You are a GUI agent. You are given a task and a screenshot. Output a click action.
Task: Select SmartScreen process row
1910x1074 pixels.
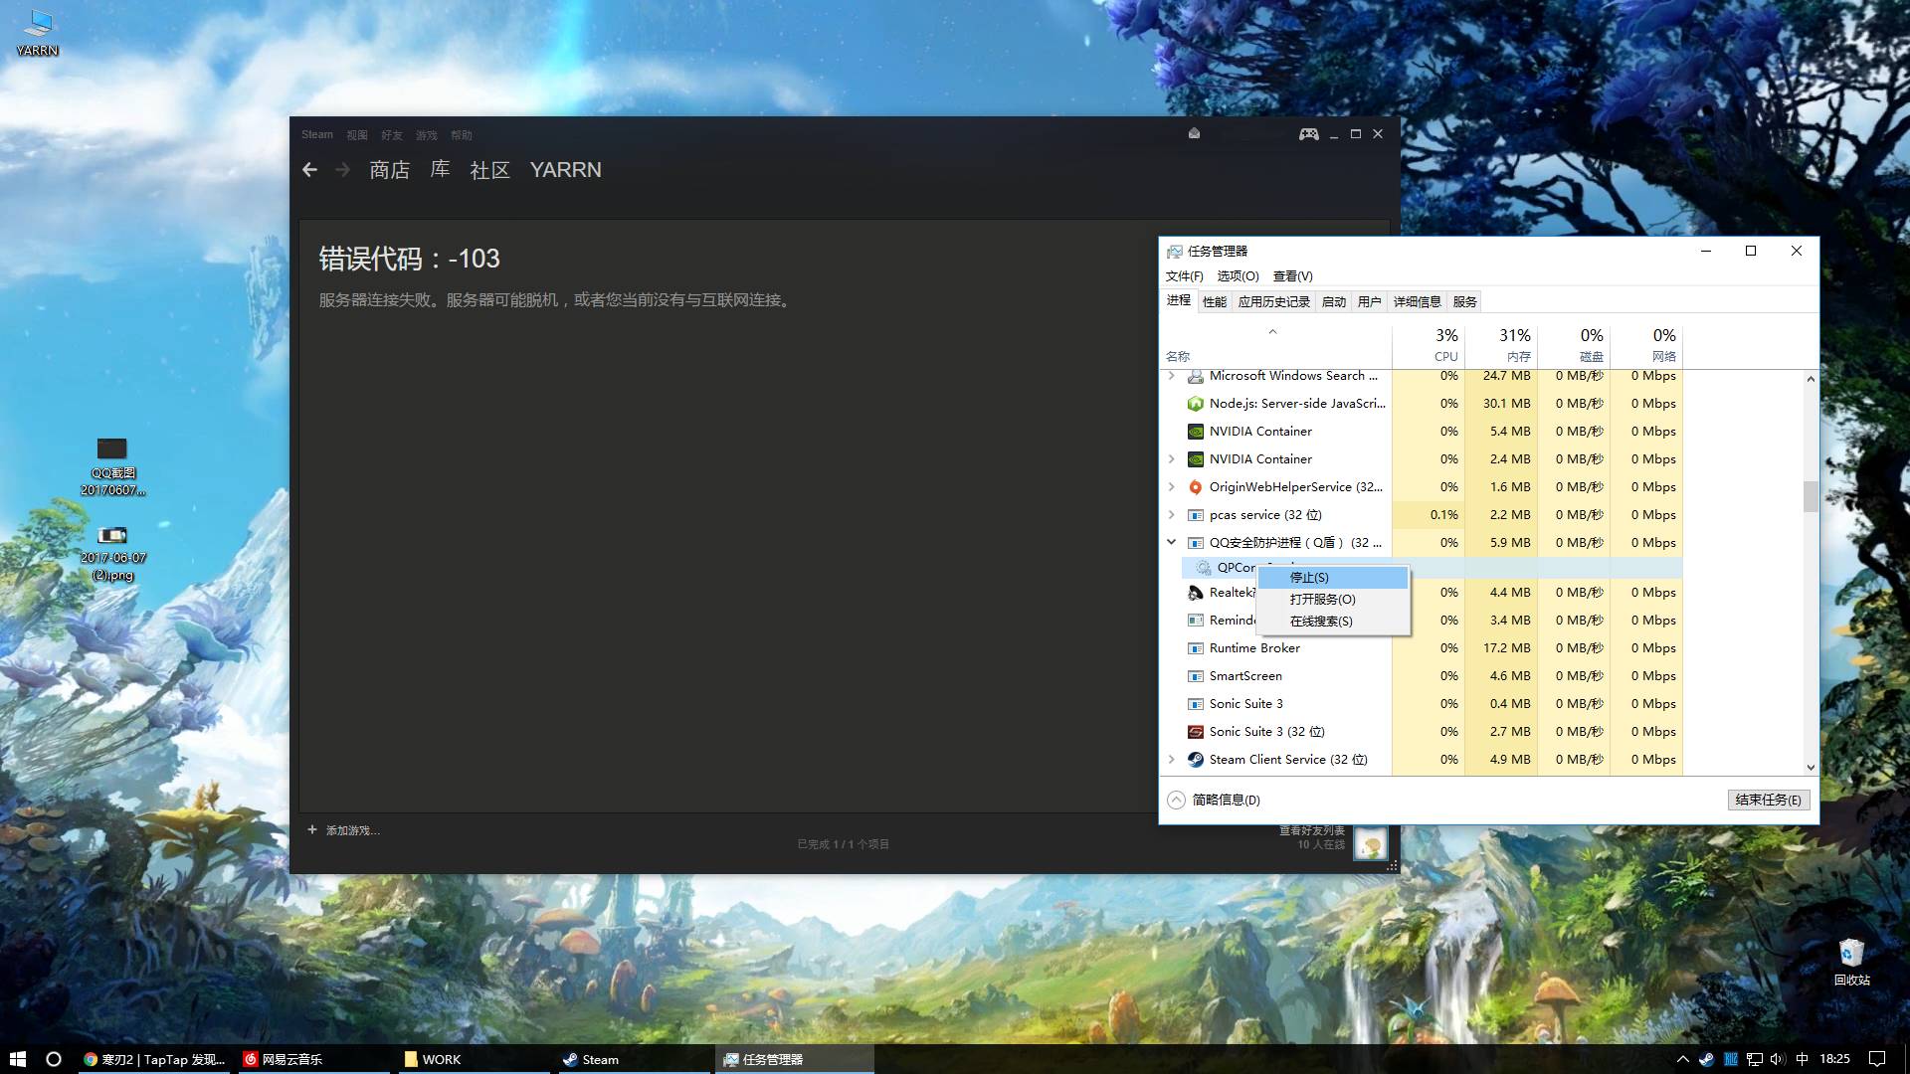(x=1421, y=676)
